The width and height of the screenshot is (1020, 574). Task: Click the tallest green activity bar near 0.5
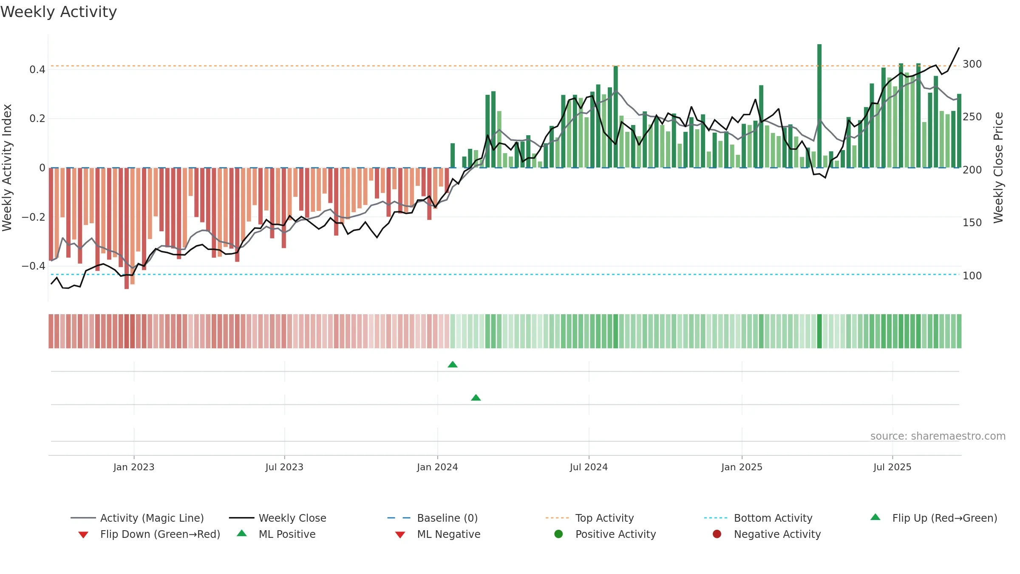click(x=819, y=106)
